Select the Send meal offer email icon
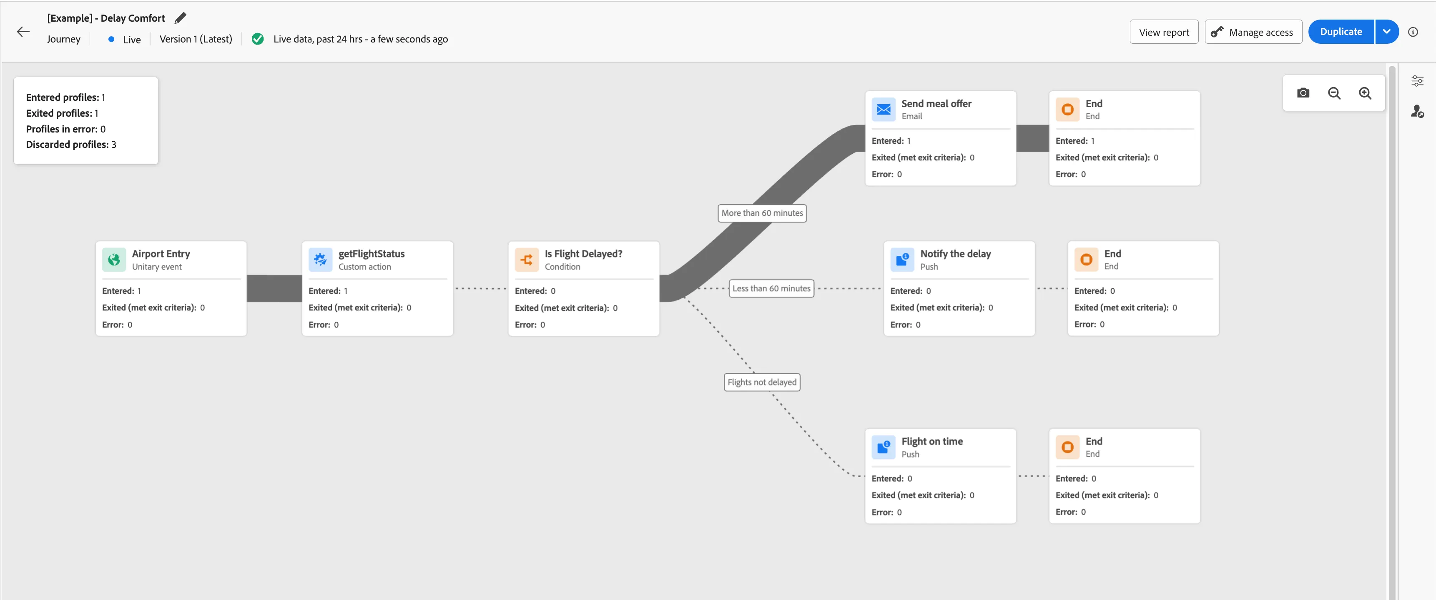 click(x=883, y=110)
